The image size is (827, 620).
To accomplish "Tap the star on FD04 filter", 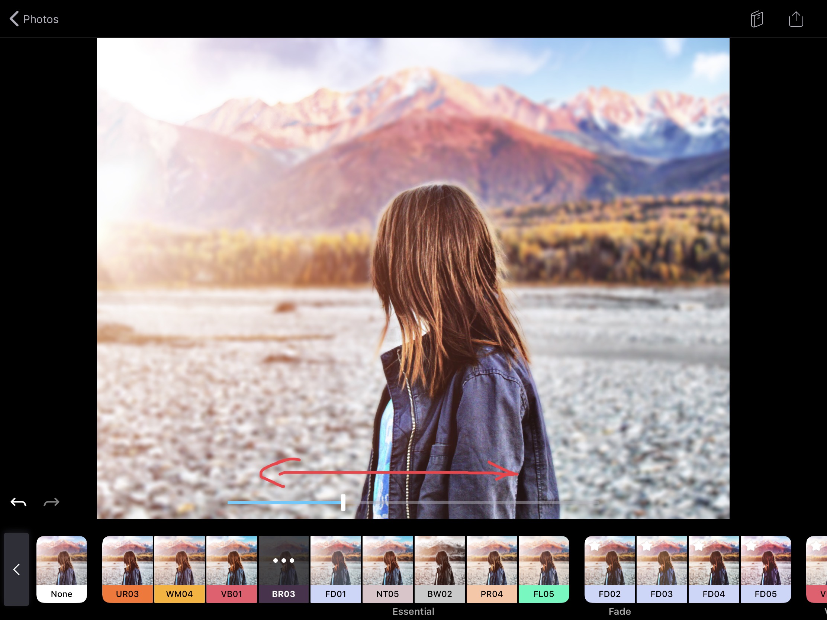I will coord(698,546).
